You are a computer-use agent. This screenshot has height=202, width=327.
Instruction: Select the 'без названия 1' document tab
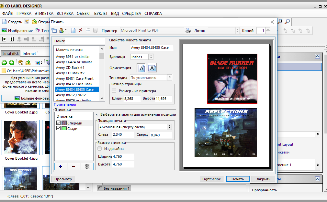click(x=114, y=188)
